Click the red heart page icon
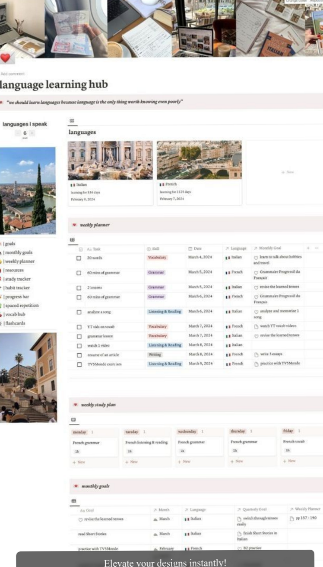This screenshot has width=323, height=567. point(7,58)
